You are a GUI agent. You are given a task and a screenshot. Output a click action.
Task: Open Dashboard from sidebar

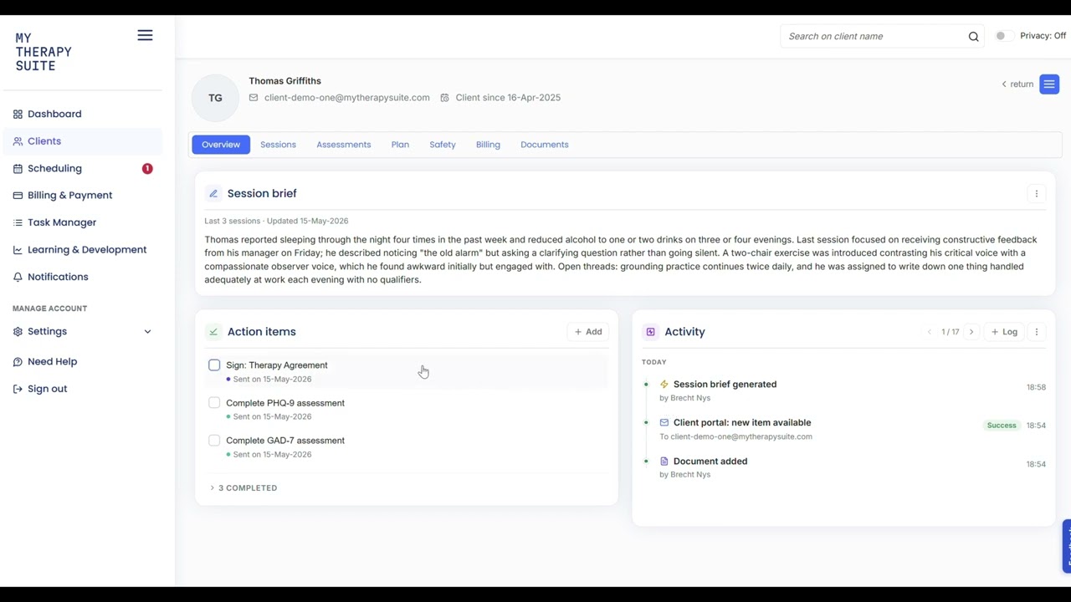point(54,115)
